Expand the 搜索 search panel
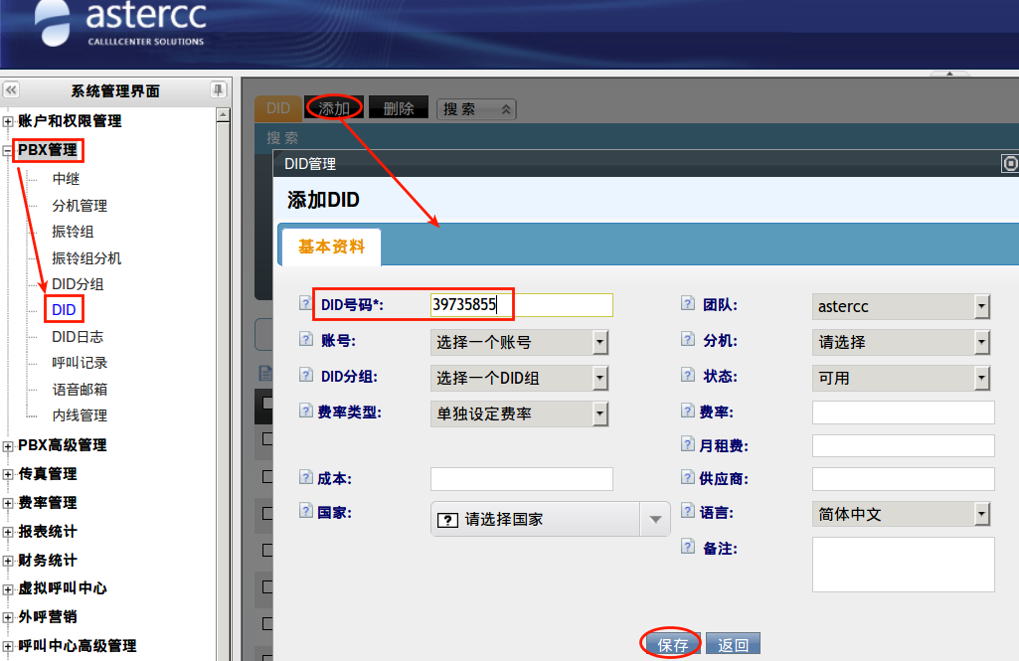This screenshot has height=661, width=1019. pyautogui.click(x=476, y=109)
